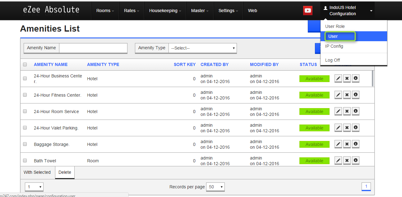Tick the select-all checkbox in table header
This screenshot has width=402, height=197.
(25, 64)
